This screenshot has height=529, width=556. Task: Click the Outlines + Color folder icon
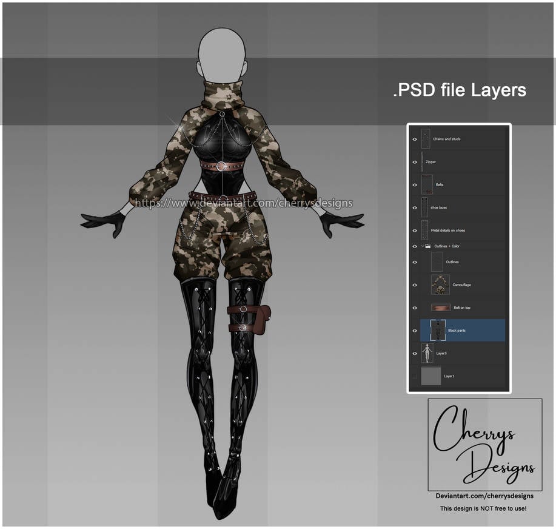coord(427,246)
